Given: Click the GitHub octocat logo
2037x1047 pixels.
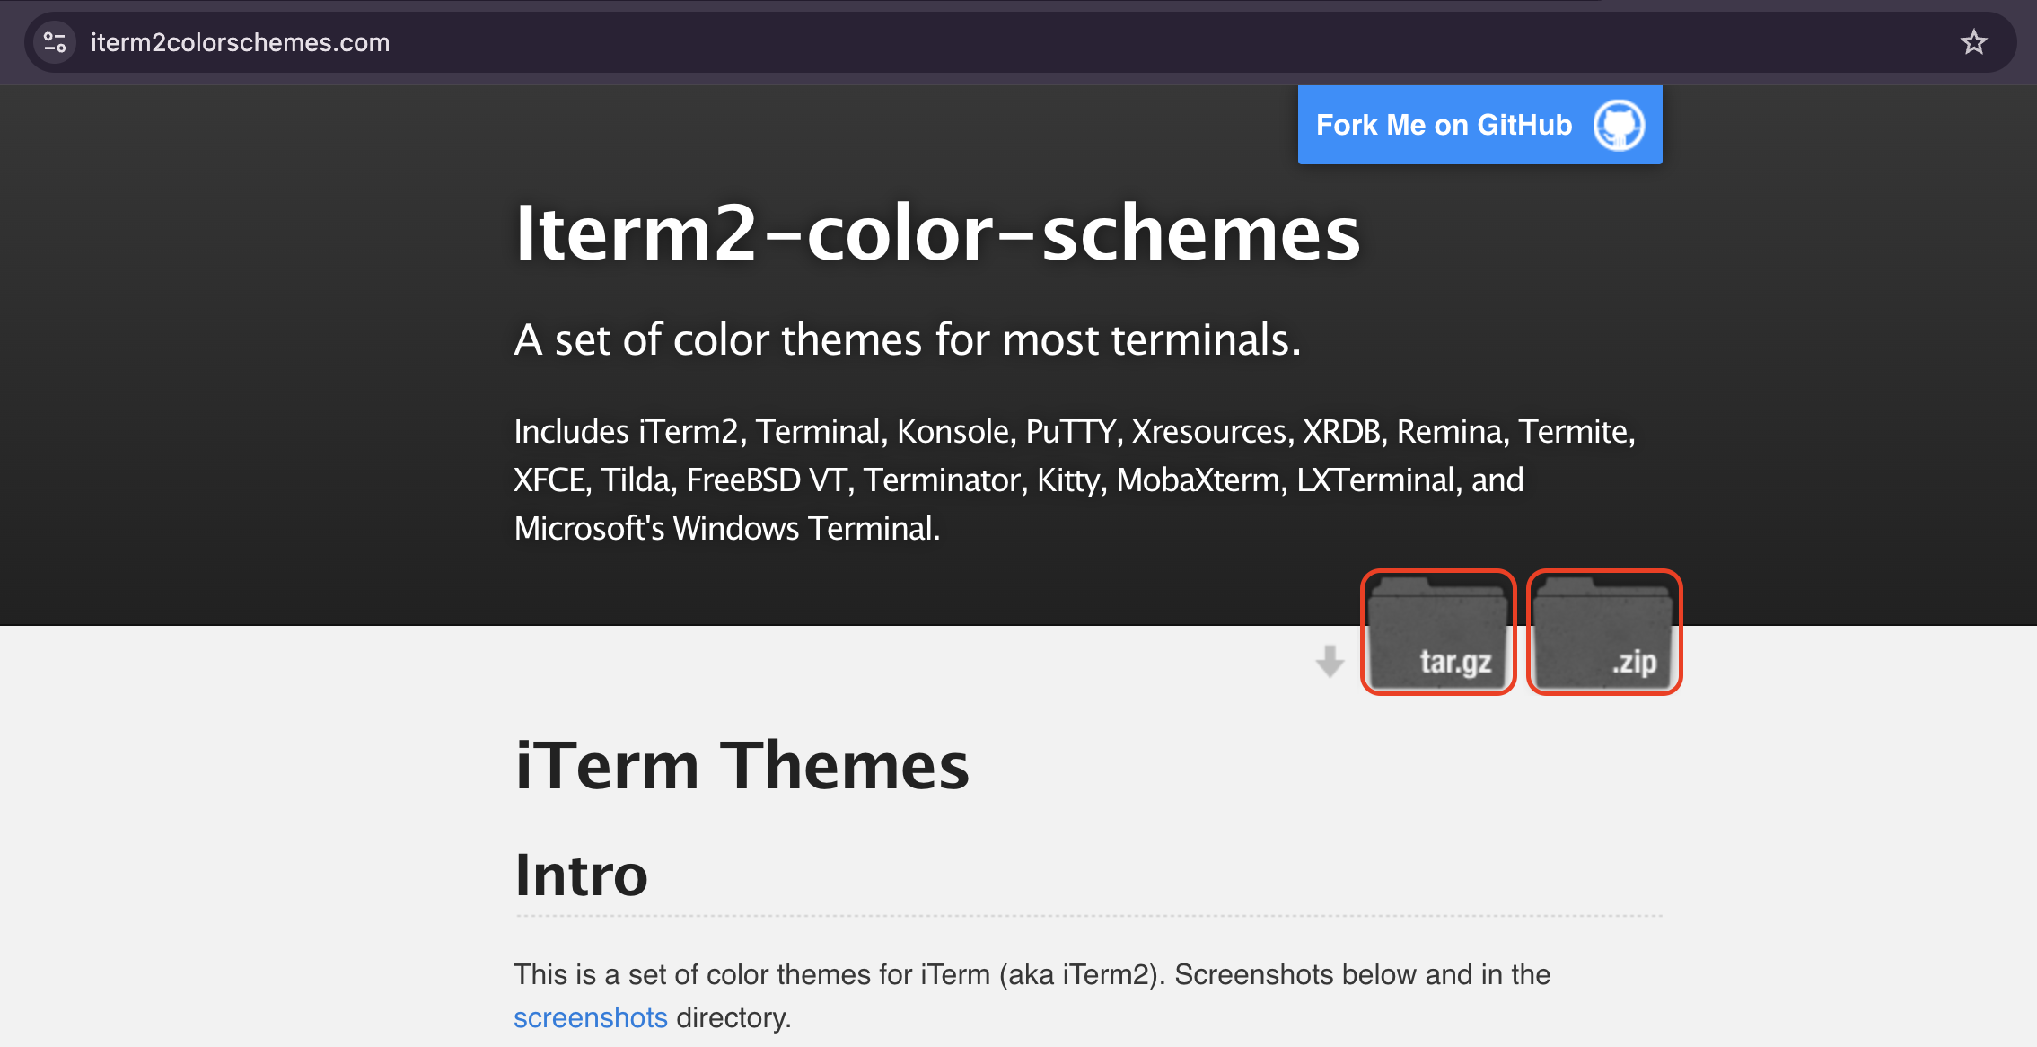Looking at the screenshot, I should coord(1619,125).
